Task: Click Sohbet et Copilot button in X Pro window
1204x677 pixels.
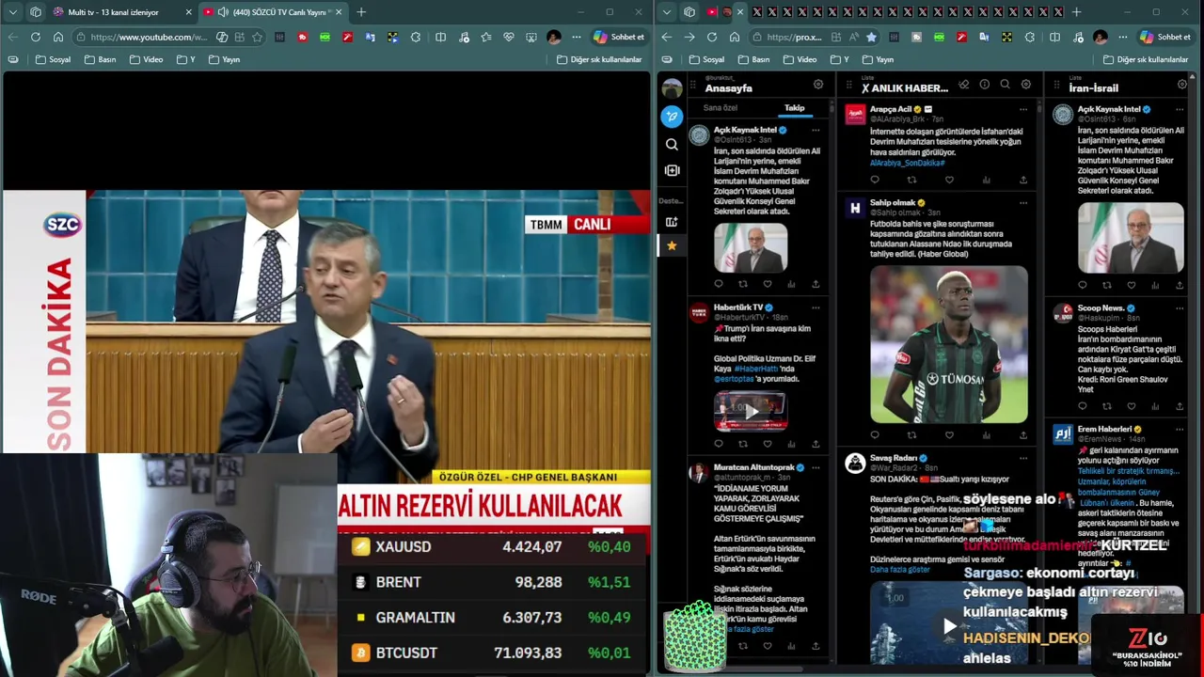Action: (x=1164, y=37)
